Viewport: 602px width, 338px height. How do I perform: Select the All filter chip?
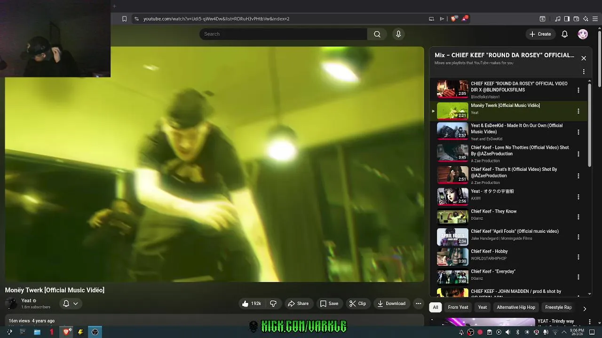tap(436, 307)
